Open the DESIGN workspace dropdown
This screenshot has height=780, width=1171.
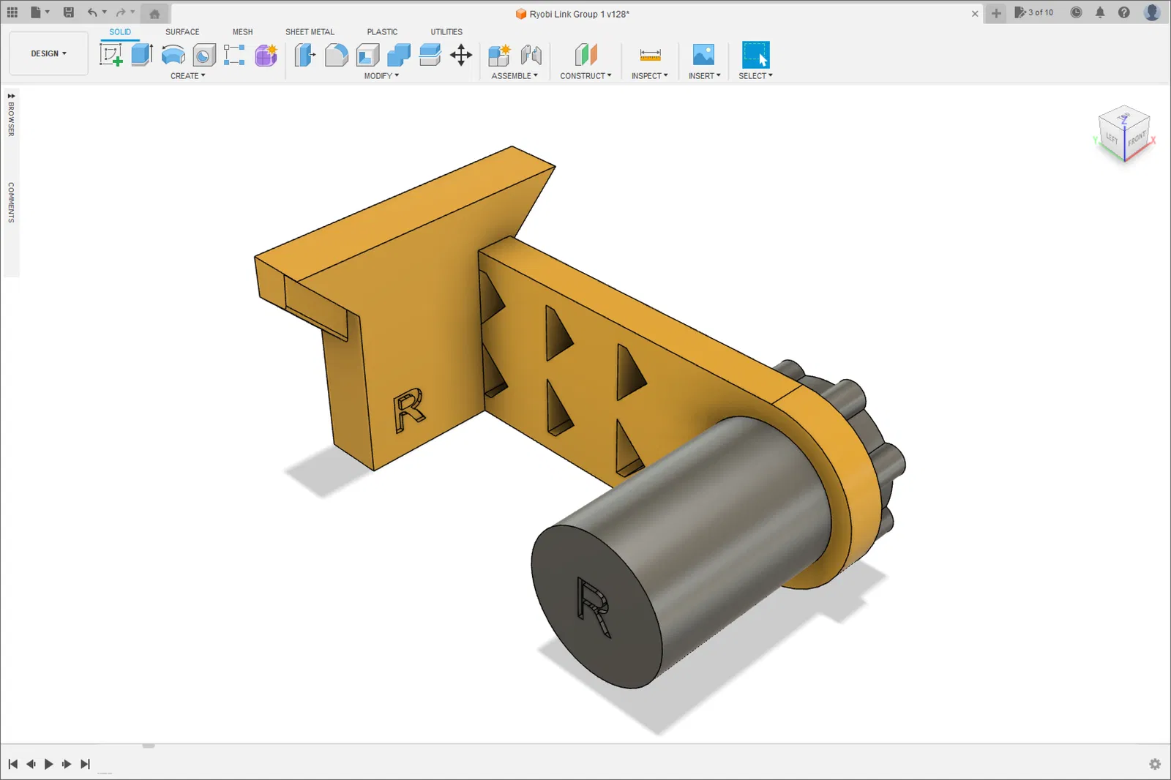tap(49, 53)
